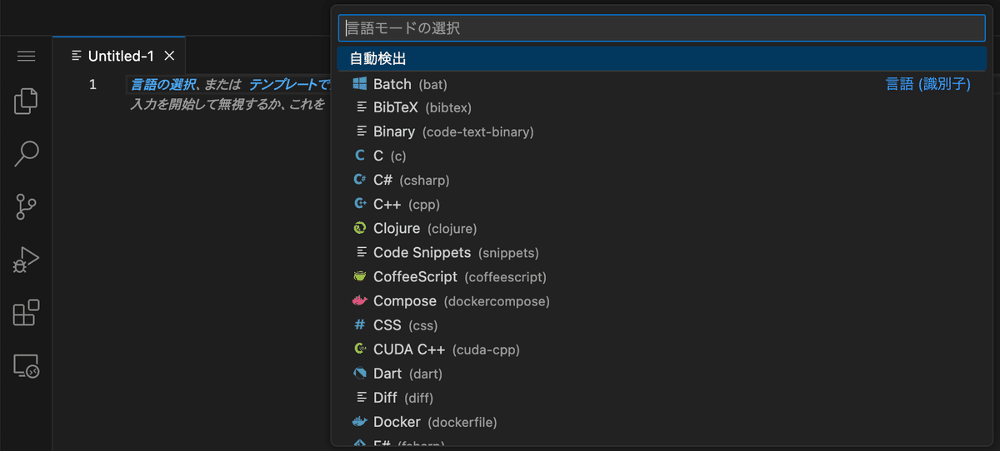The image size is (1000, 451).
Task: Click the Compose whale icon
Action: pyautogui.click(x=360, y=300)
